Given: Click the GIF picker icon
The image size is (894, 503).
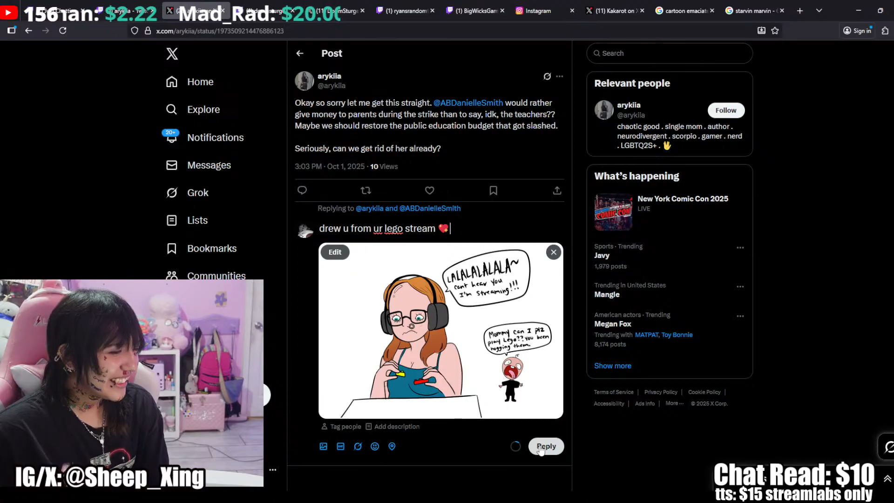Looking at the screenshot, I should click(341, 446).
